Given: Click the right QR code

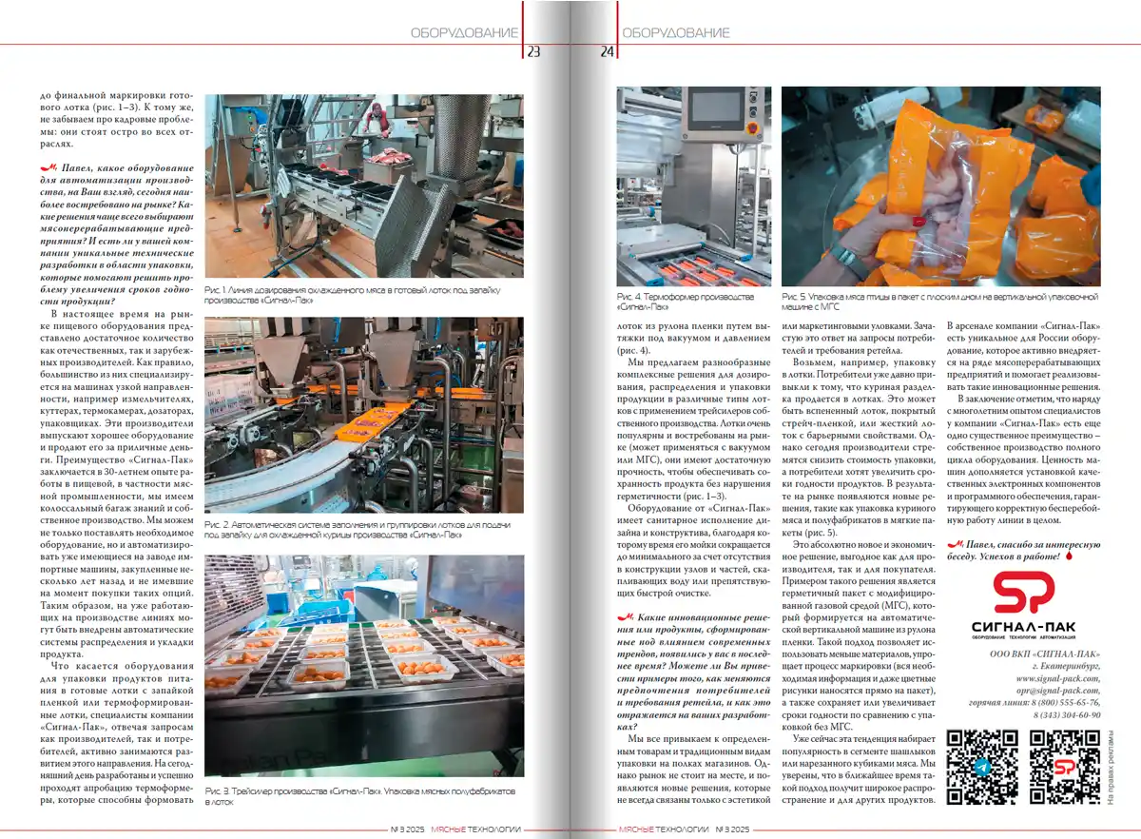Looking at the screenshot, I should click(1065, 767).
